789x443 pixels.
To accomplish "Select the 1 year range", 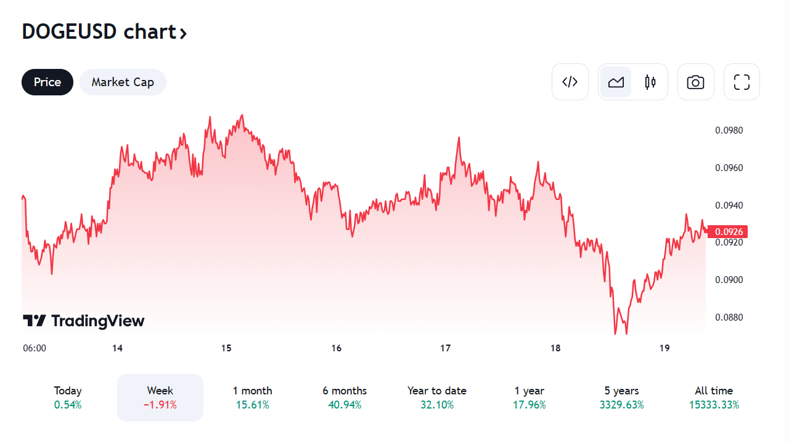I will (x=529, y=397).
